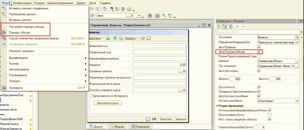Click the windows cascade toolbar icon
304x130 pixels.
(x=104, y=9)
